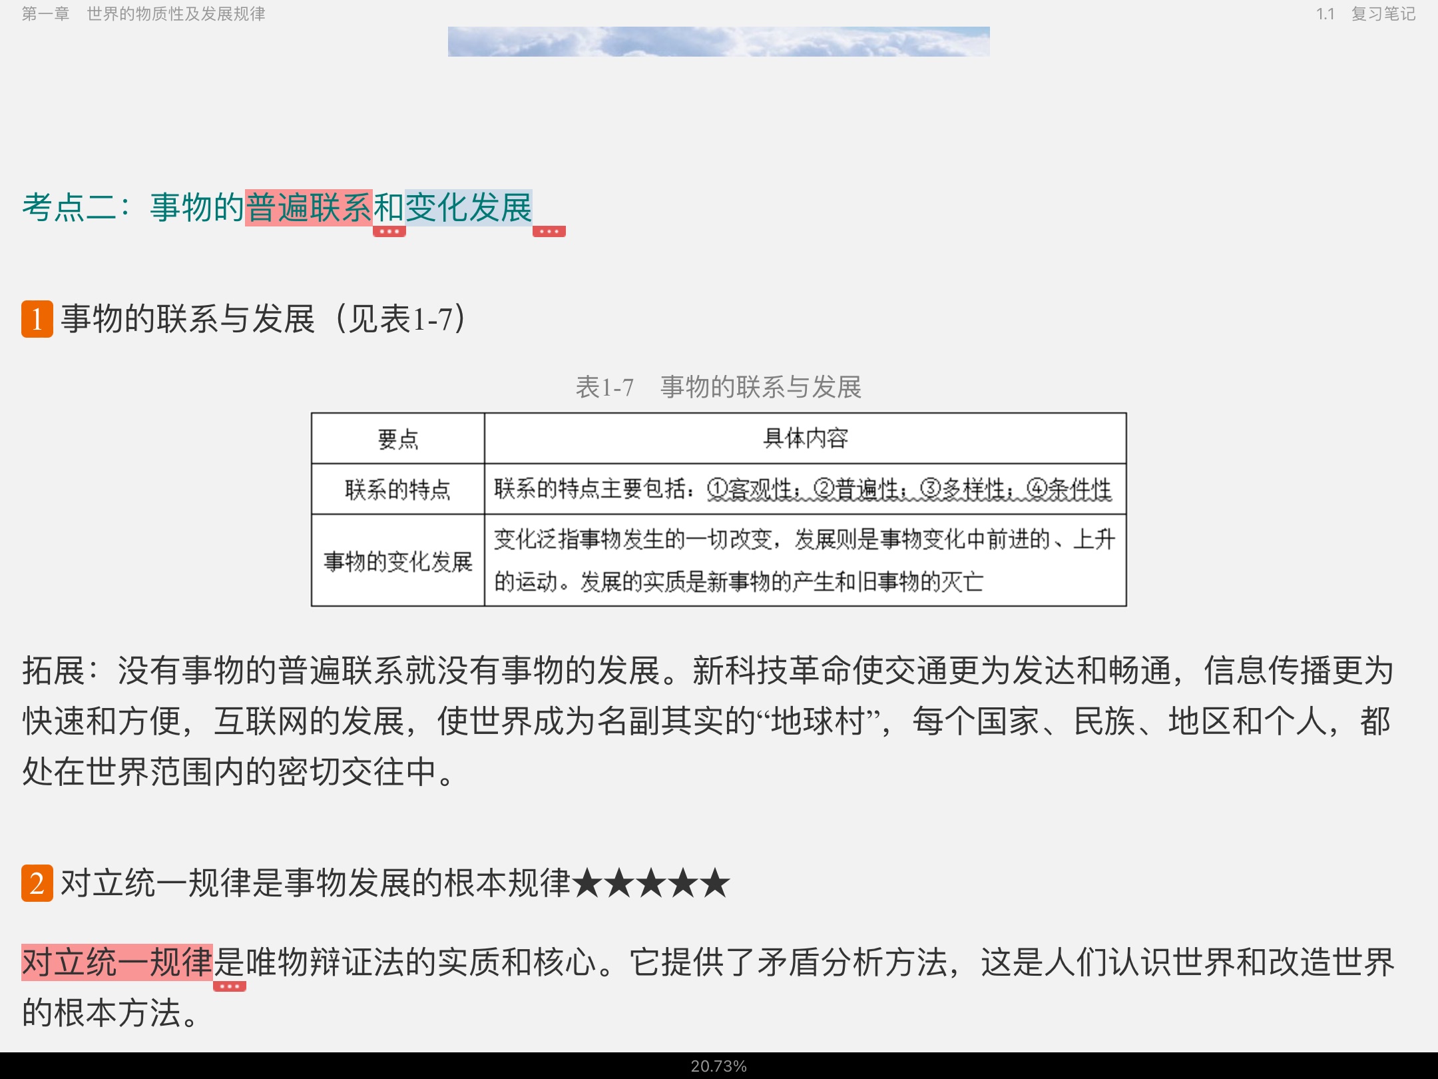Tap the pink 对立统一规律 highlight
This screenshot has width=1438, height=1079.
tap(117, 962)
